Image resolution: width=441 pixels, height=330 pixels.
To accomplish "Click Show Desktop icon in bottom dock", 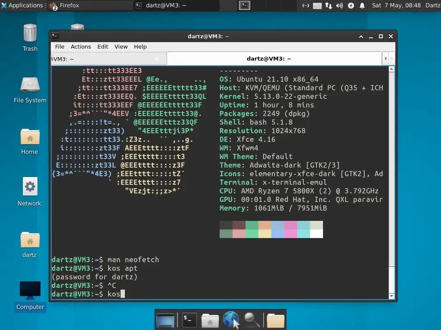I will [x=165, y=320].
